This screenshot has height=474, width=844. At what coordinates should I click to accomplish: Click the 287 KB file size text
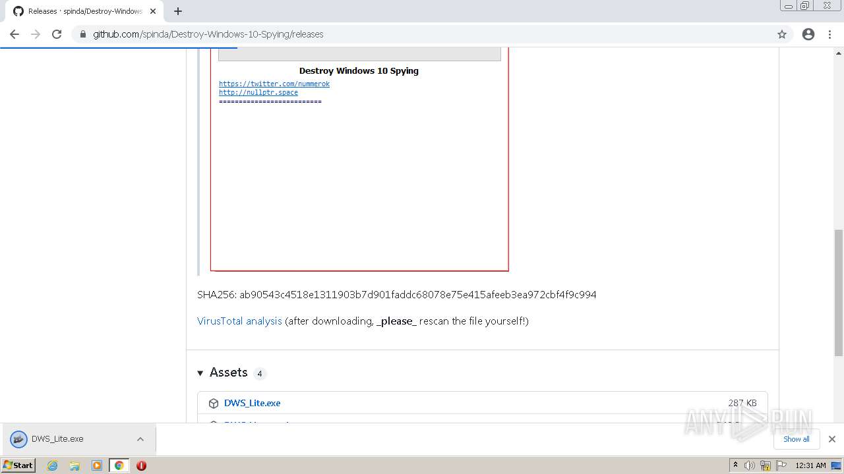pyautogui.click(x=742, y=403)
